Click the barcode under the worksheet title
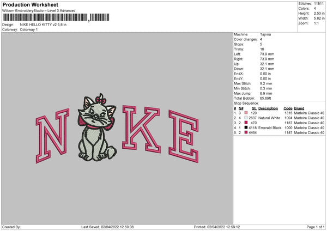The width and height of the screenshot is (327, 231). [x=56, y=17]
